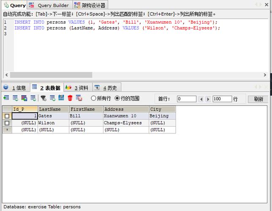Delete selected rows with red trash icon
272x211 pixels.
[70, 98]
